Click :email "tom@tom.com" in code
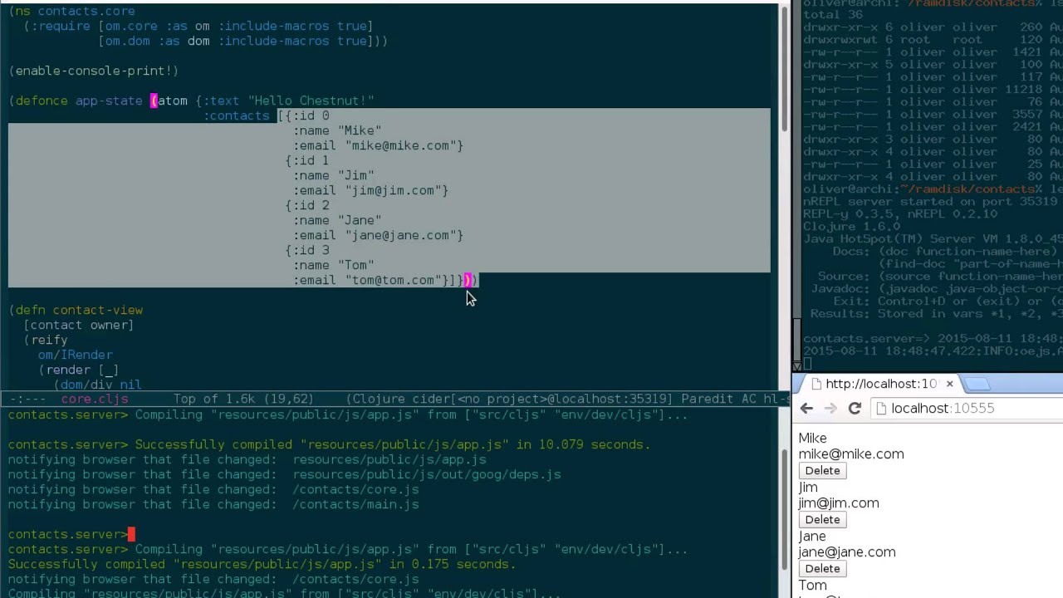 point(370,281)
